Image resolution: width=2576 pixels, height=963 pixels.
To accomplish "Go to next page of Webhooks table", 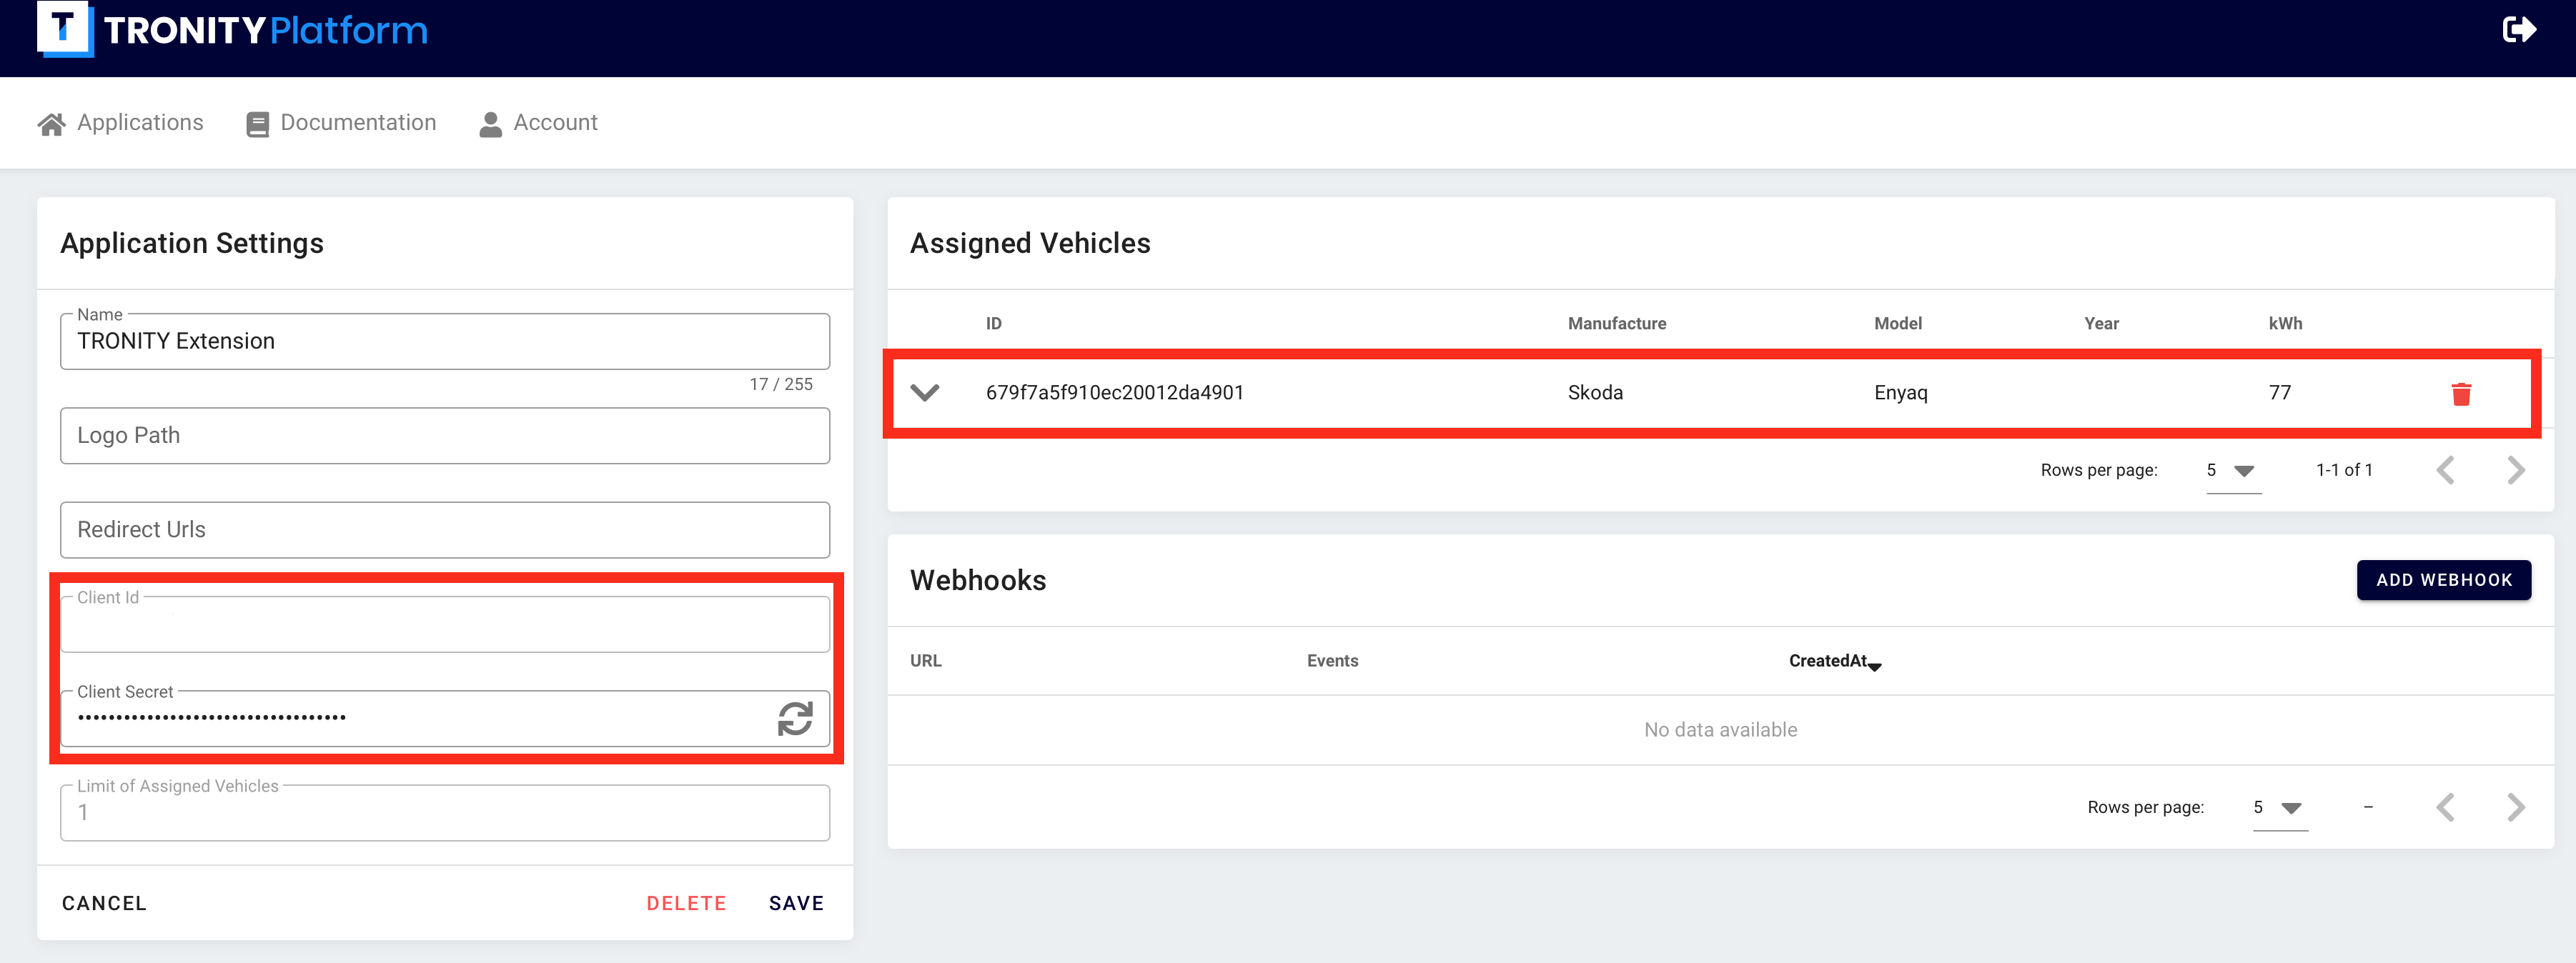I will coord(2516,807).
